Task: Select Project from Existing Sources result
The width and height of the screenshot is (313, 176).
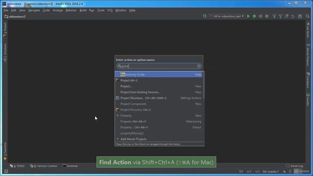Action: pos(159,92)
